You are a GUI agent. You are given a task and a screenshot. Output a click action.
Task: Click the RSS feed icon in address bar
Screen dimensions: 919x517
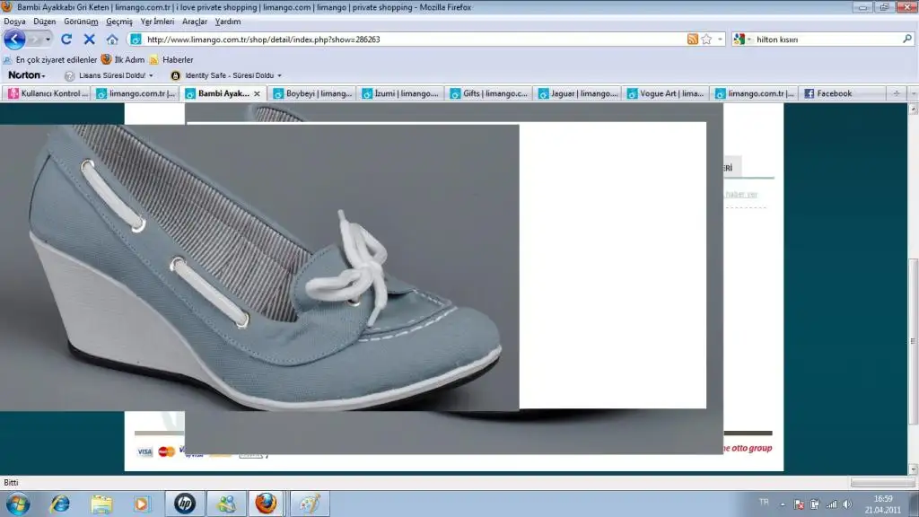[x=692, y=39]
